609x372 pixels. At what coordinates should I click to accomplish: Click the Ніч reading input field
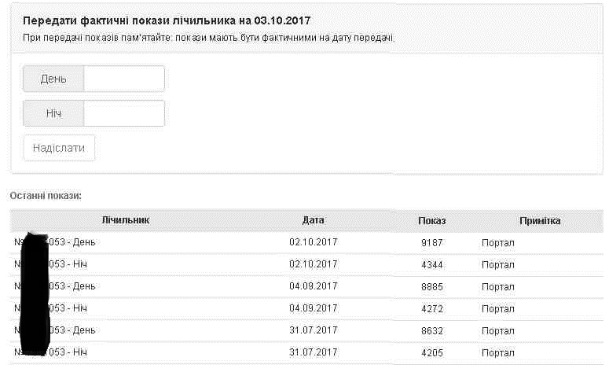[x=124, y=113]
